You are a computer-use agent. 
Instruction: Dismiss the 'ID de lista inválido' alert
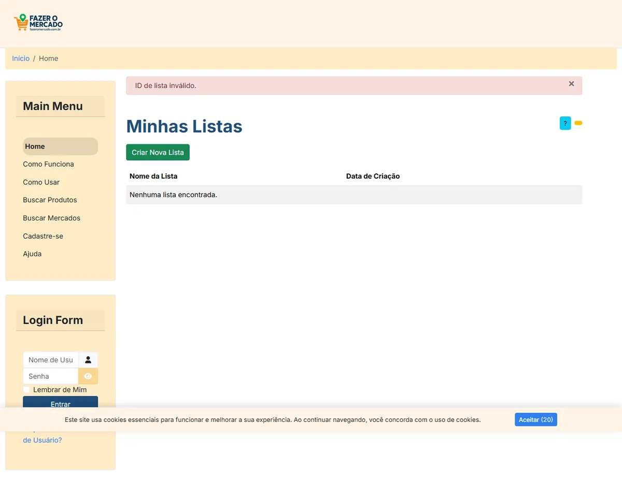(x=571, y=84)
